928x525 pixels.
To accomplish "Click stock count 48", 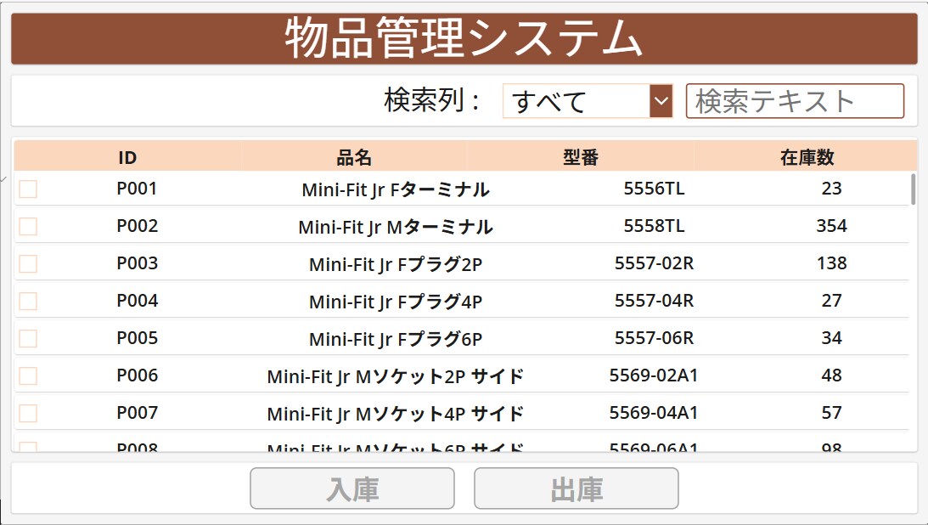I will click(831, 375).
